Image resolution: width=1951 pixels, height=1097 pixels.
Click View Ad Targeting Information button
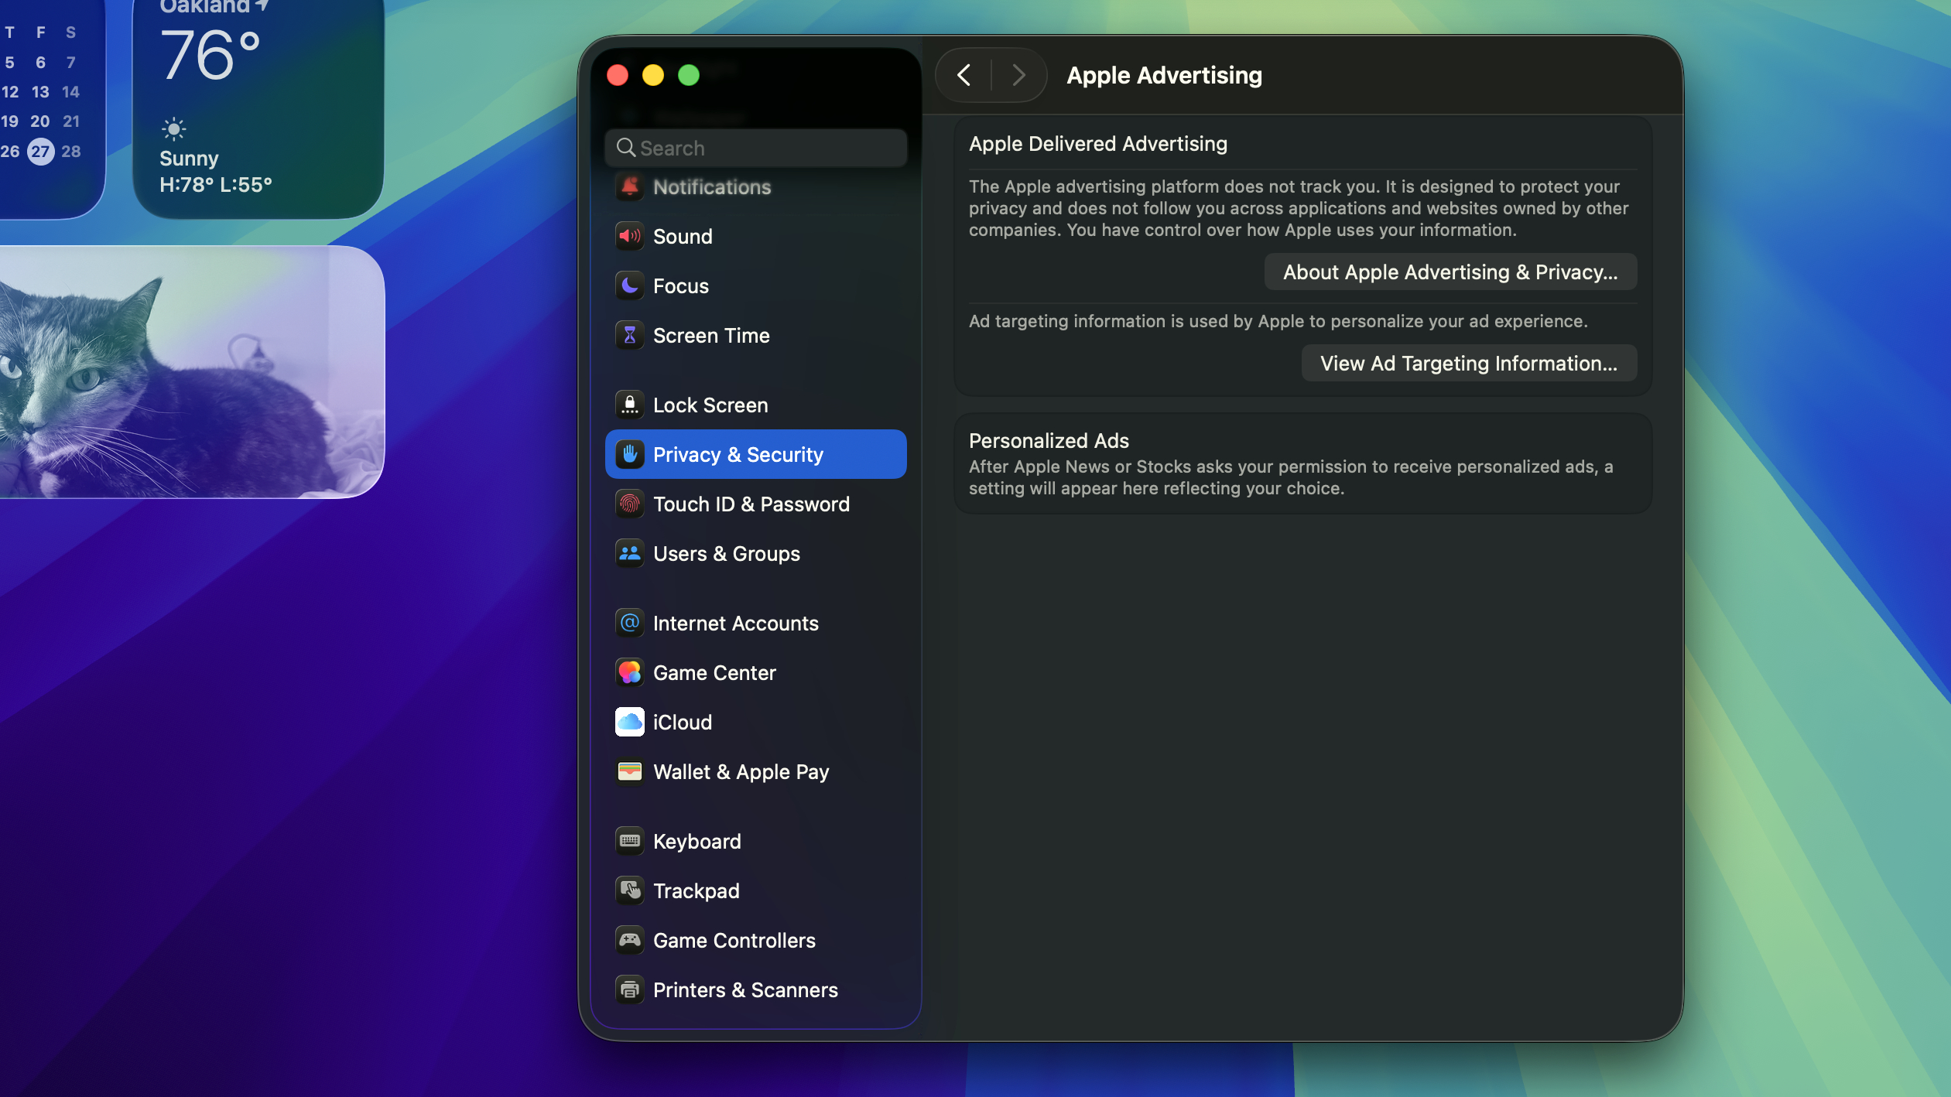[1468, 364]
